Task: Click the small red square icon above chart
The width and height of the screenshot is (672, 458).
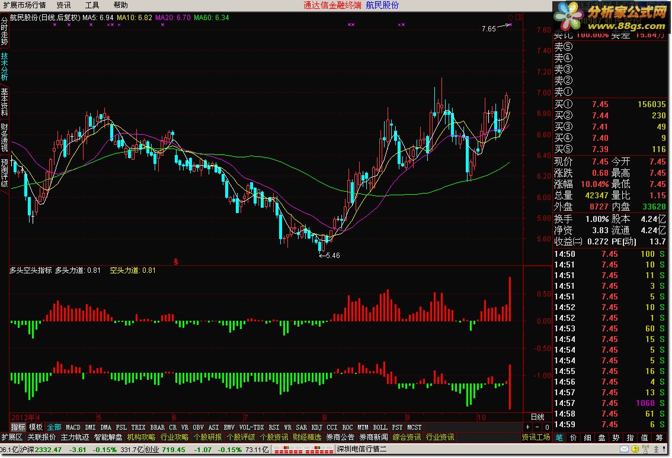Action: 519,17
